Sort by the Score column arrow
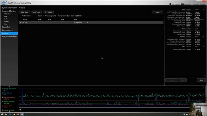207x116 pixels. point(43,16)
